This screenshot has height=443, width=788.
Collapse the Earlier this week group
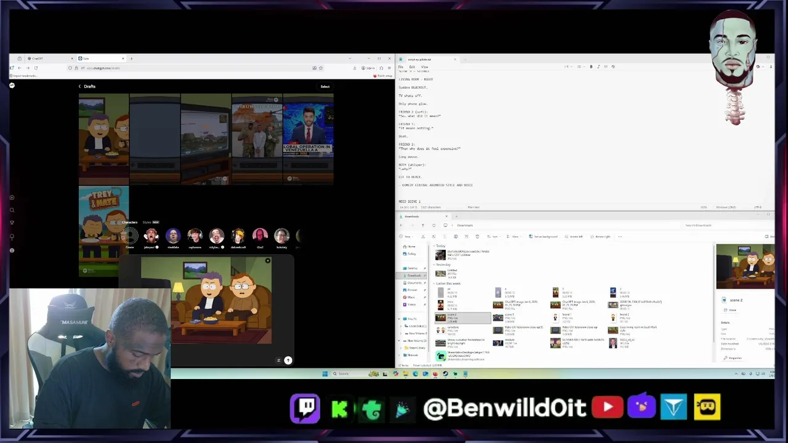click(x=433, y=283)
